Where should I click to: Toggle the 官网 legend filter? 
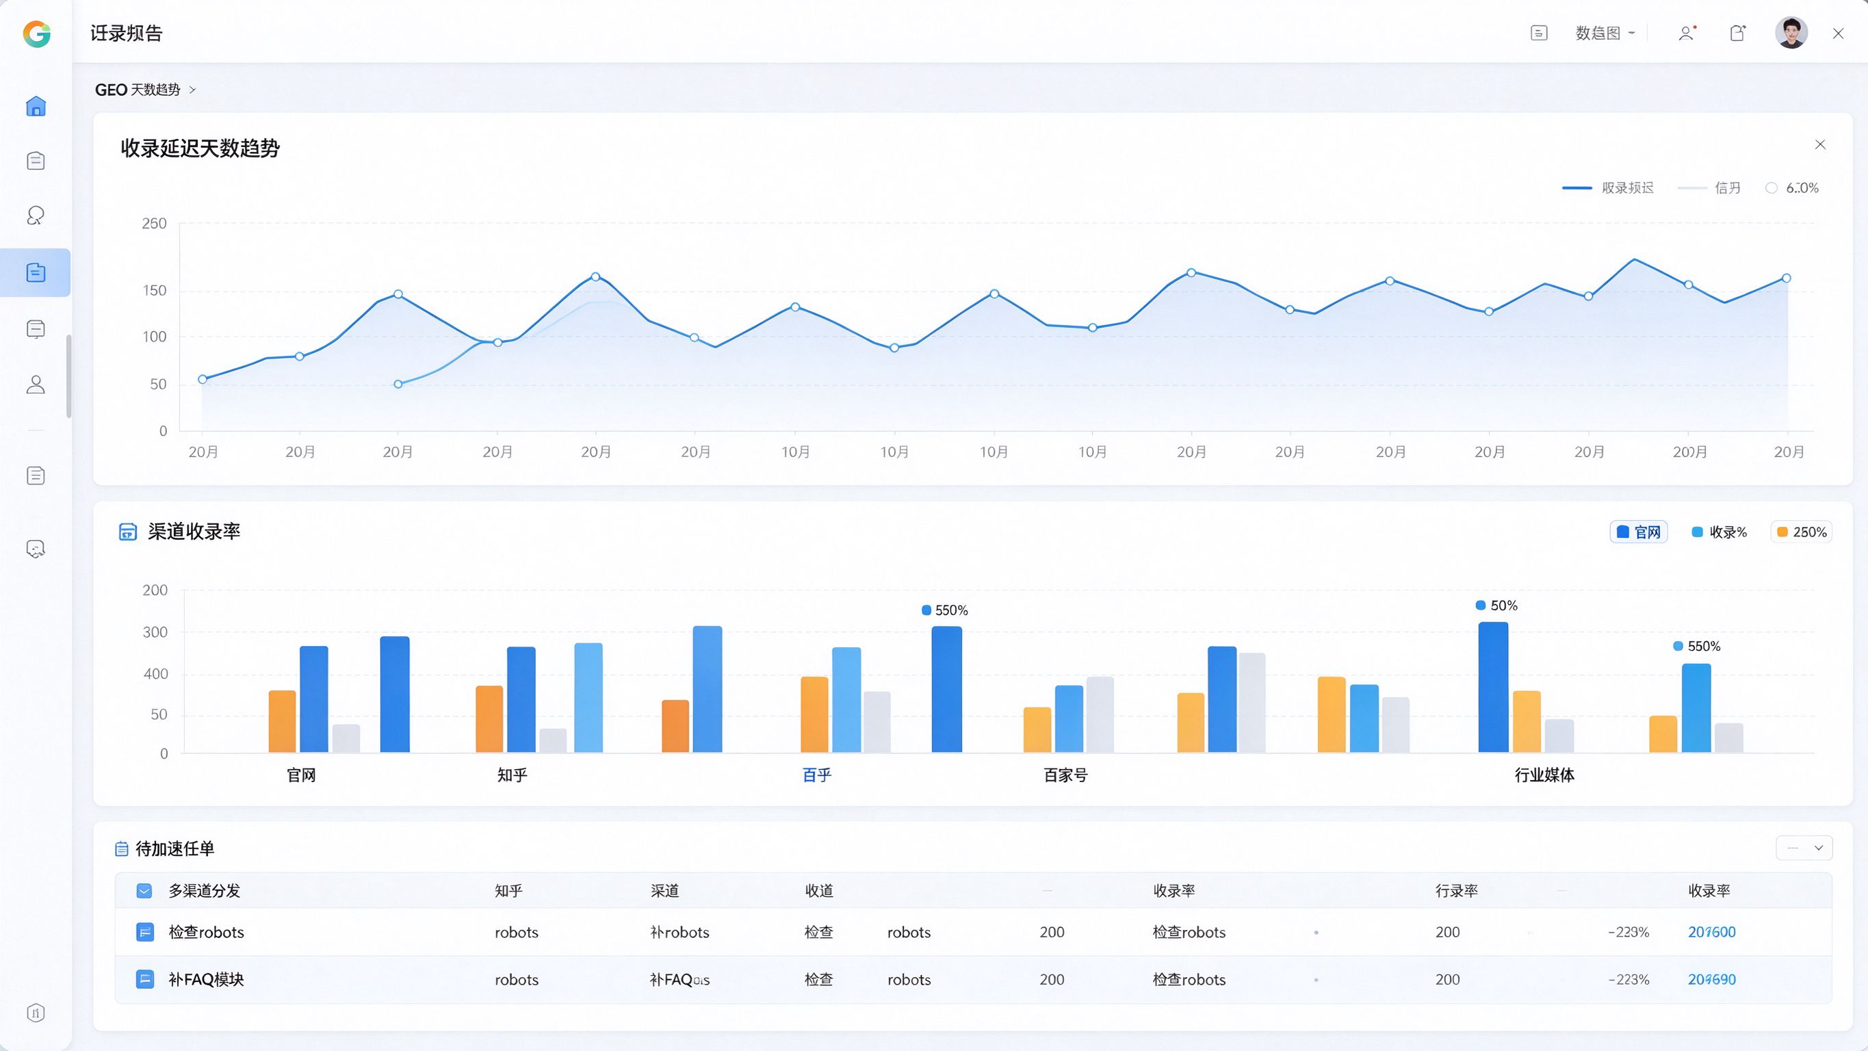coord(1639,532)
